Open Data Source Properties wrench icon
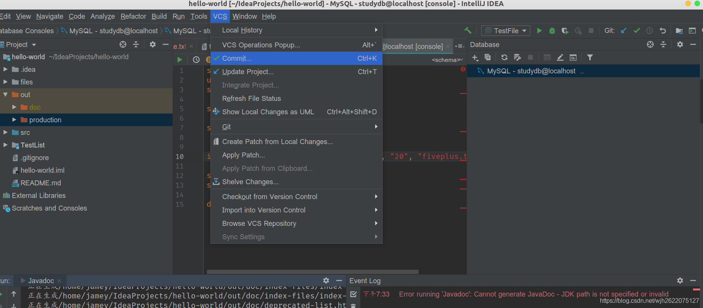The image size is (703, 308). point(517,57)
